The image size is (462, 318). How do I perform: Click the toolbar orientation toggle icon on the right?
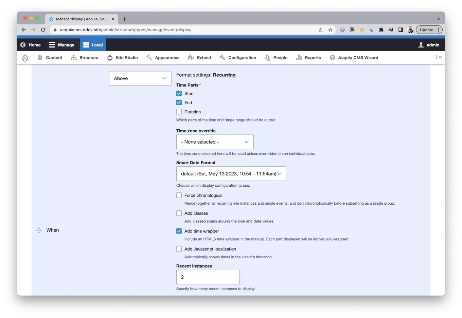coord(439,57)
